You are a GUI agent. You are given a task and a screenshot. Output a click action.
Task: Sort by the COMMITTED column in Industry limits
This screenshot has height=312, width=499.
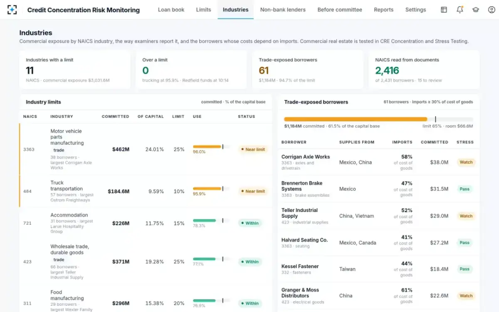coord(116,116)
